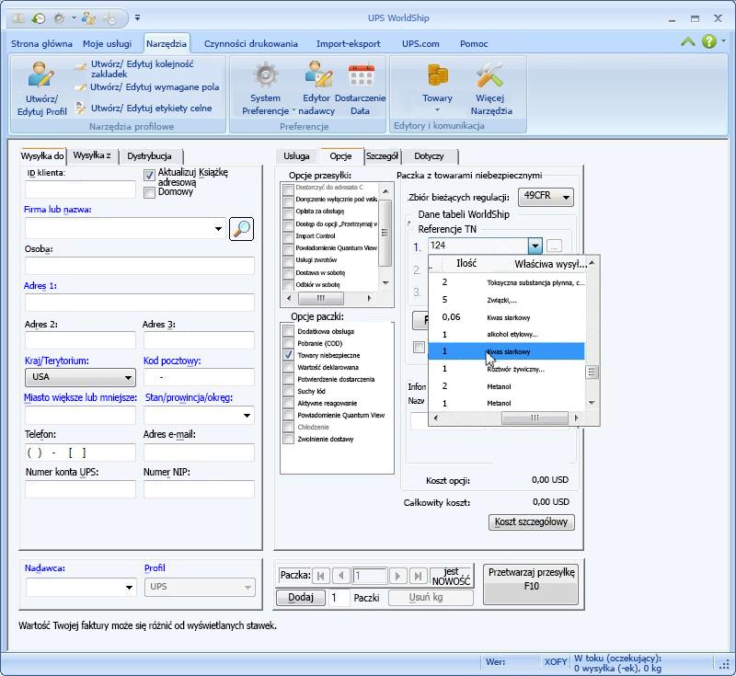Open quick-access toolbar customize arrow
This screenshot has width=736, height=676.
click(x=137, y=17)
